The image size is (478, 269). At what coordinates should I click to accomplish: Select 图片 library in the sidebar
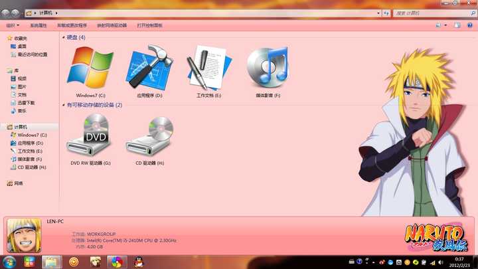(x=22, y=86)
